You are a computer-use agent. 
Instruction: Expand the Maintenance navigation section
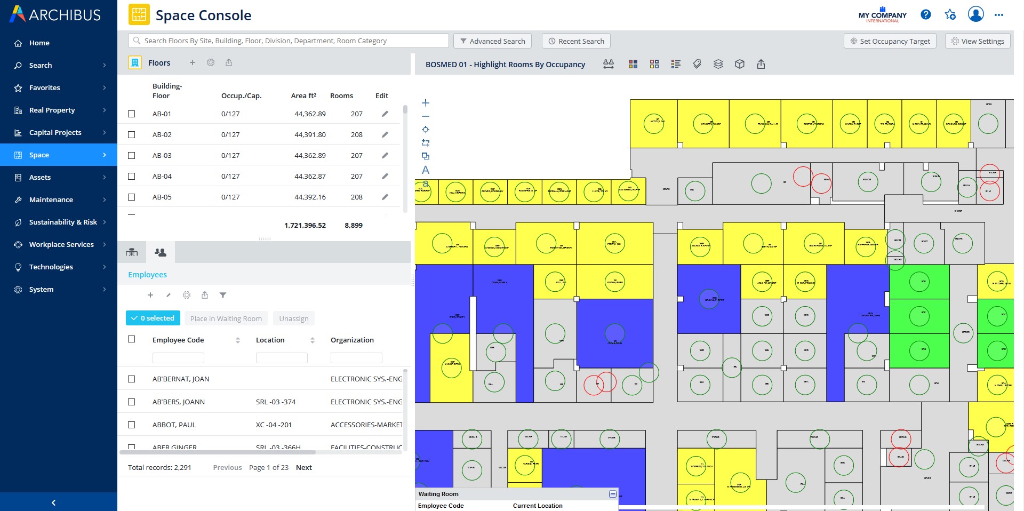[x=59, y=199]
